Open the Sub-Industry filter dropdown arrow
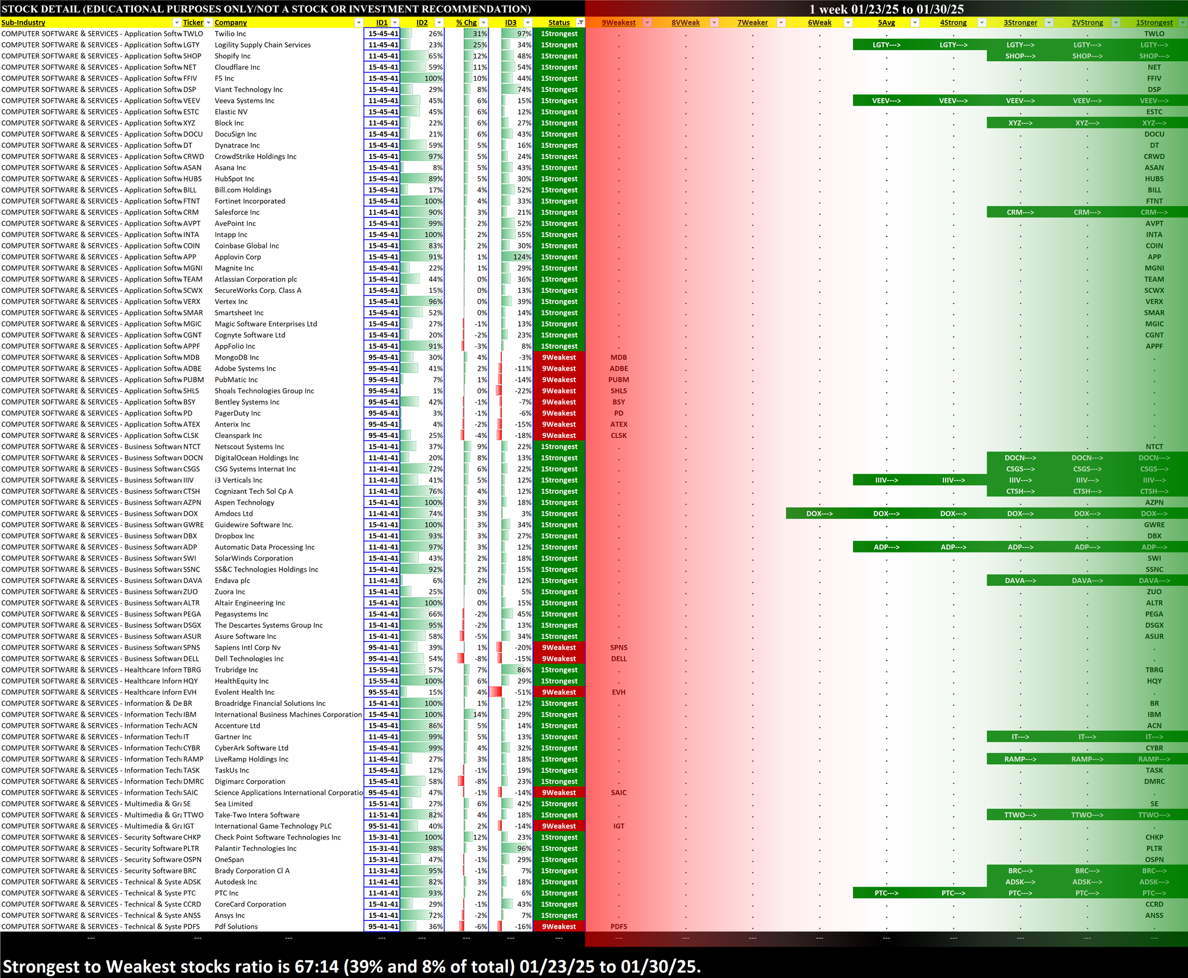This screenshot has width=1188, height=978. 176,23
